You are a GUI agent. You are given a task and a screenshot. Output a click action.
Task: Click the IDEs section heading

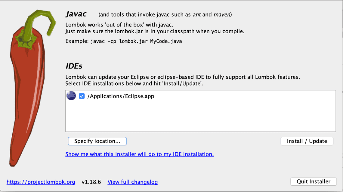[74, 66]
